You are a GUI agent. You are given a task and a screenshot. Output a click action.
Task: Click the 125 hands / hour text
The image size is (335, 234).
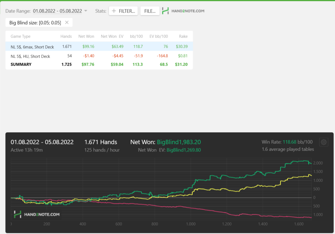pyautogui.click(x=102, y=150)
